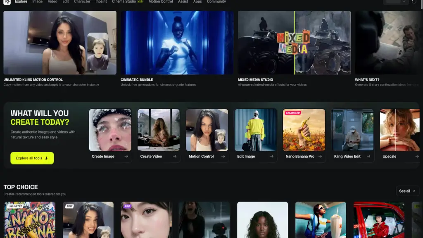Expand Top Choice with See all
Viewport: 423px width, 238px height.
tap(407, 191)
